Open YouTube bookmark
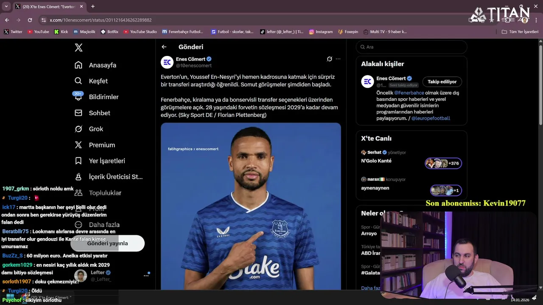This screenshot has height=305, width=543. click(x=38, y=32)
